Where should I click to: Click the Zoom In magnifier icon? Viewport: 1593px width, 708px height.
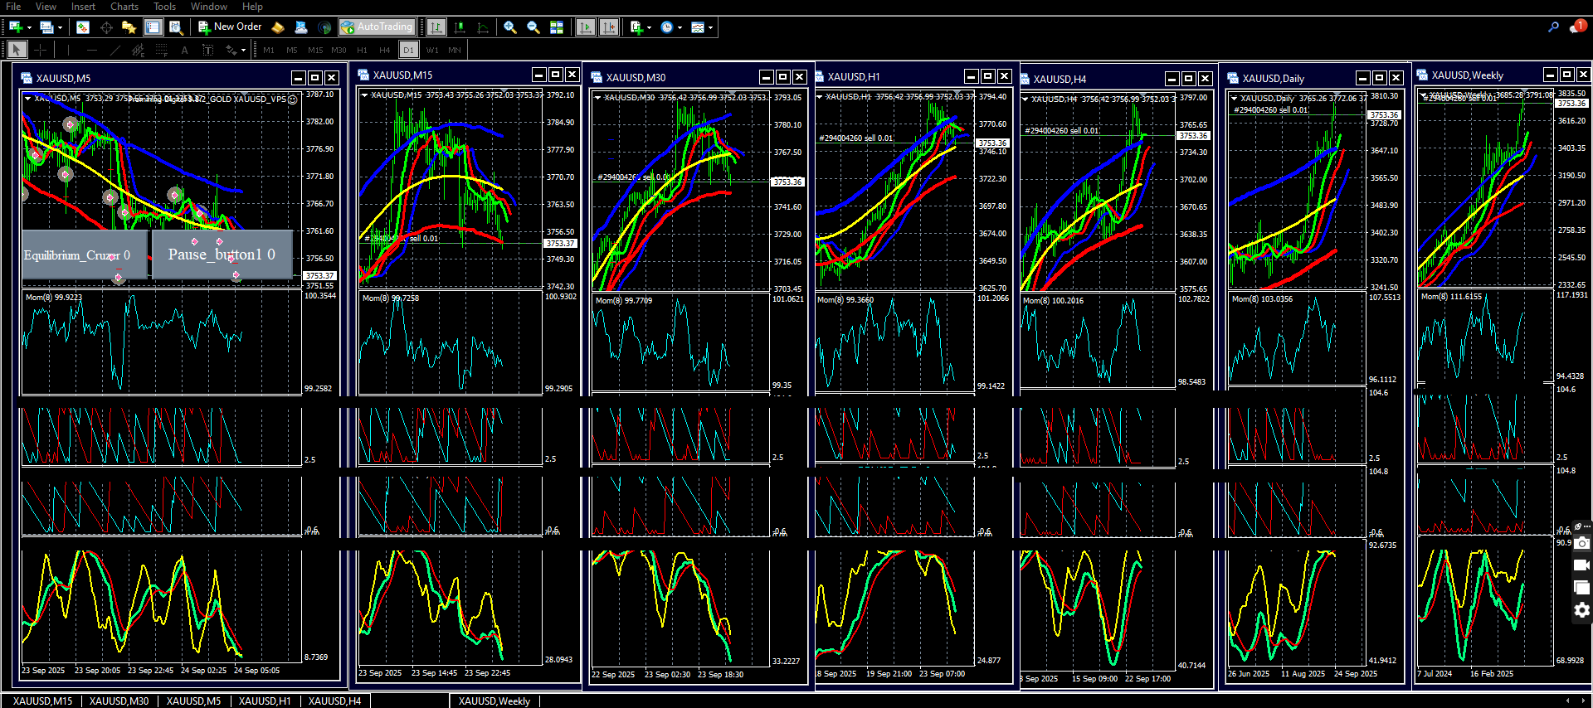click(x=510, y=27)
